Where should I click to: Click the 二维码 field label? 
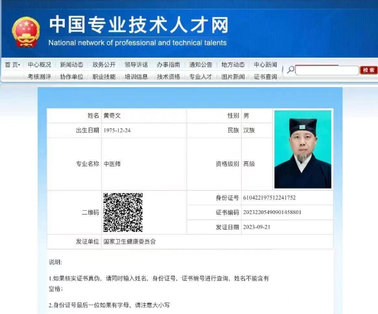pyautogui.click(x=90, y=212)
